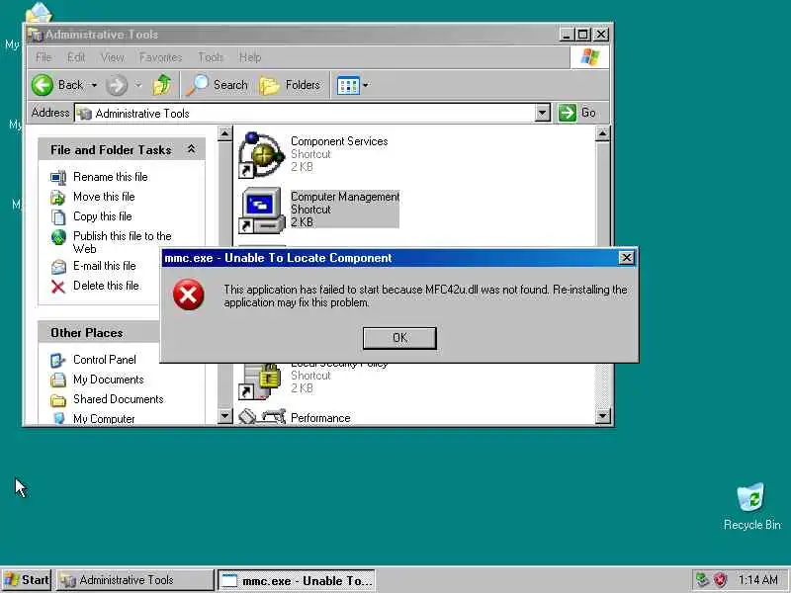The height and width of the screenshot is (593, 791).
Task: Open the Help menu
Action: click(x=250, y=57)
